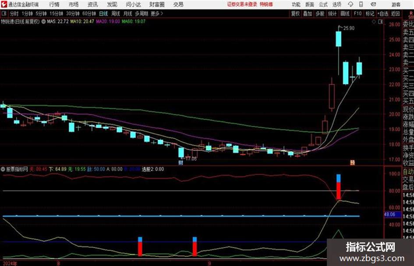414x266 pixels.
Task: Click the orange marker icon near chart bottom right
Action: point(353,162)
